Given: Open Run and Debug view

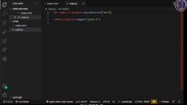Looking at the screenshot, I should [x=4, y=32].
